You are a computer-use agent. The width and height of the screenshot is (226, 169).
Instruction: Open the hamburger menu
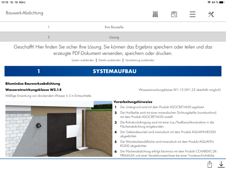[x=192, y=14]
